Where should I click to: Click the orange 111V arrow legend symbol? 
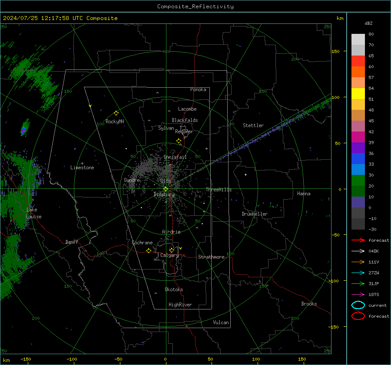tap(358, 262)
